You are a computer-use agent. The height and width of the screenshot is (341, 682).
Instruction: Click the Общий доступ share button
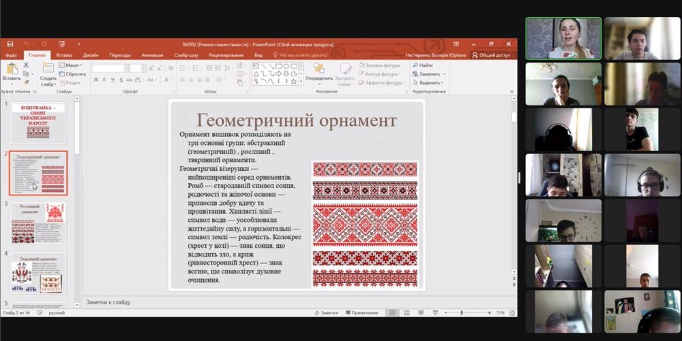coord(492,55)
